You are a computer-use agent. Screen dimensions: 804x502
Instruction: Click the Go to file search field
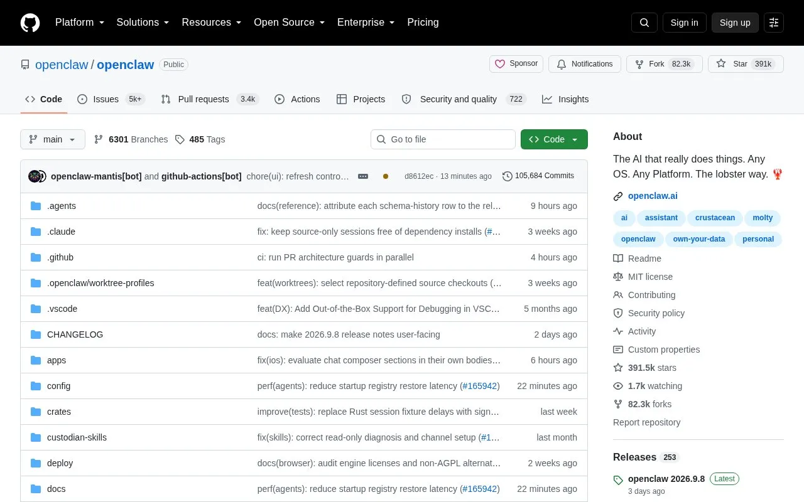[x=443, y=139]
